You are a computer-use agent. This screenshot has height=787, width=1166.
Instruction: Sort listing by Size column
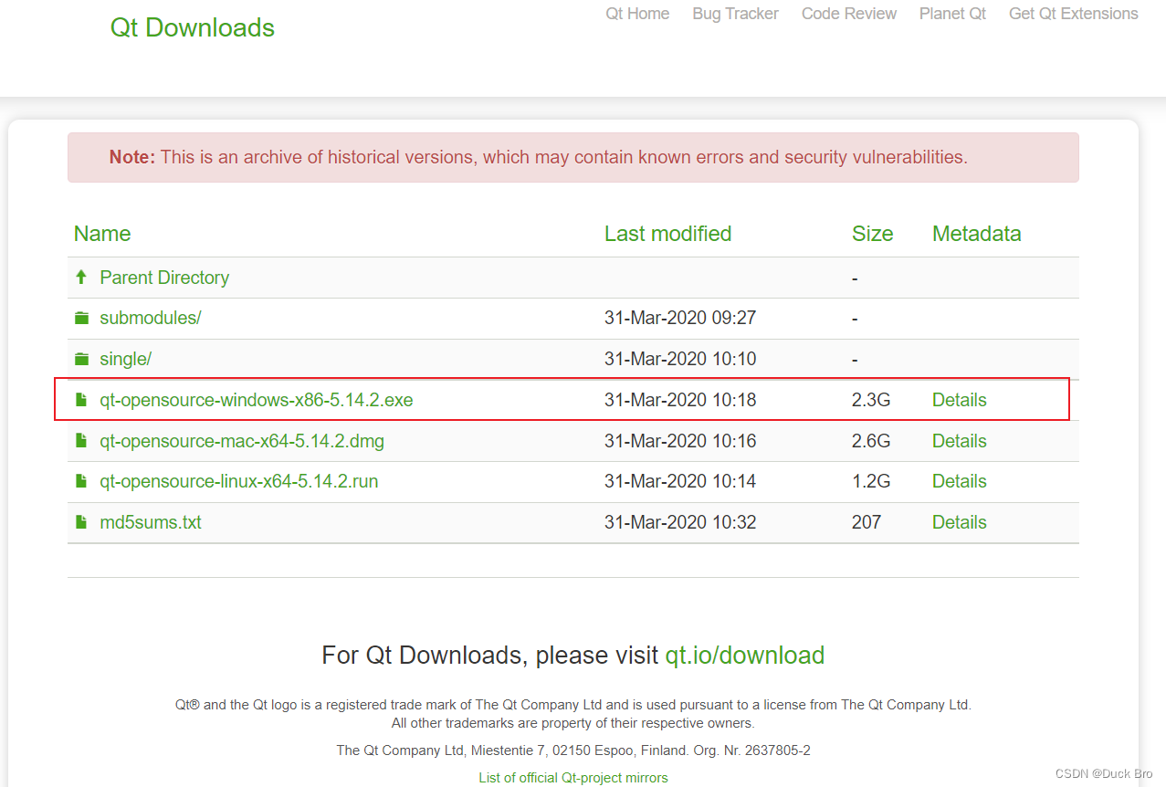tap(873, 234)
